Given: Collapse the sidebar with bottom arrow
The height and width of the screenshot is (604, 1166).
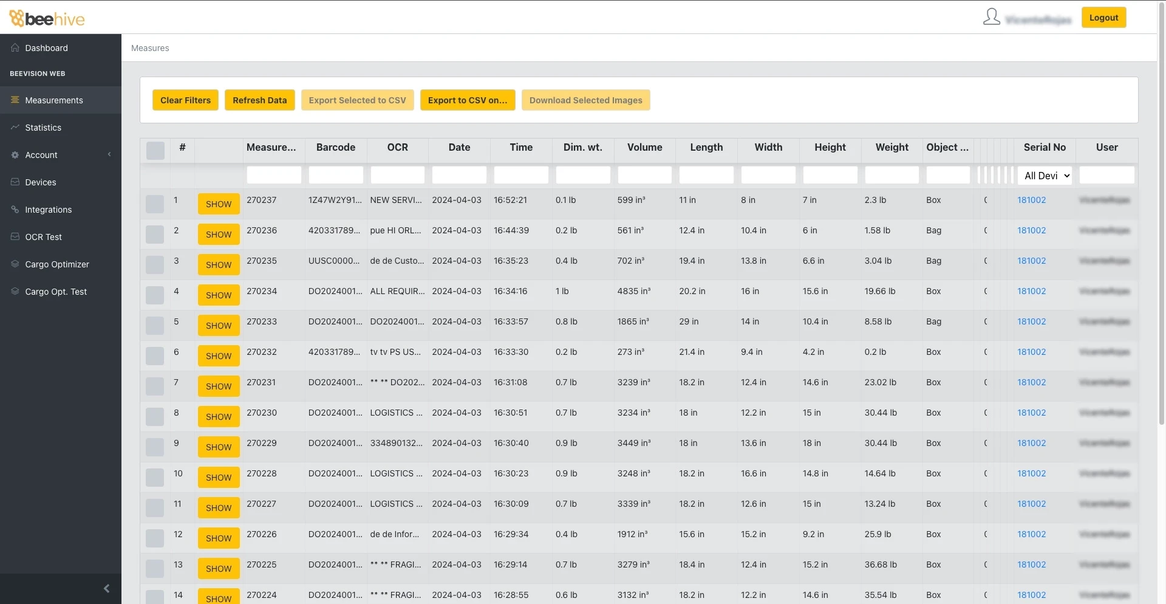Looking at the screenshot, I should 107,588.
